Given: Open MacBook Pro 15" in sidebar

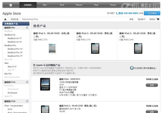Looking at the screenshot, I should pyautogui.click(x=15, y=52).
